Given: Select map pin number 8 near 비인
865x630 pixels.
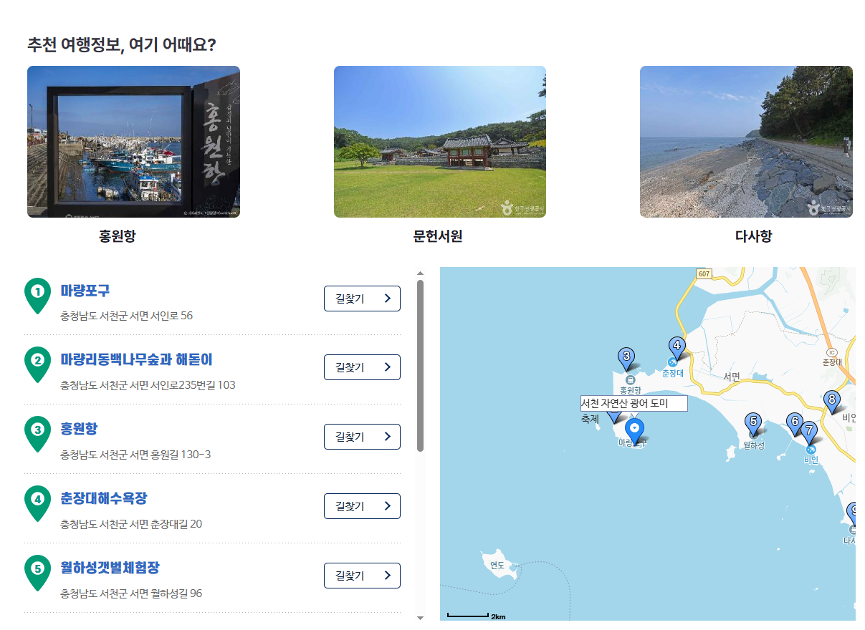Looking at the screenshot, I should click(831, 402).
